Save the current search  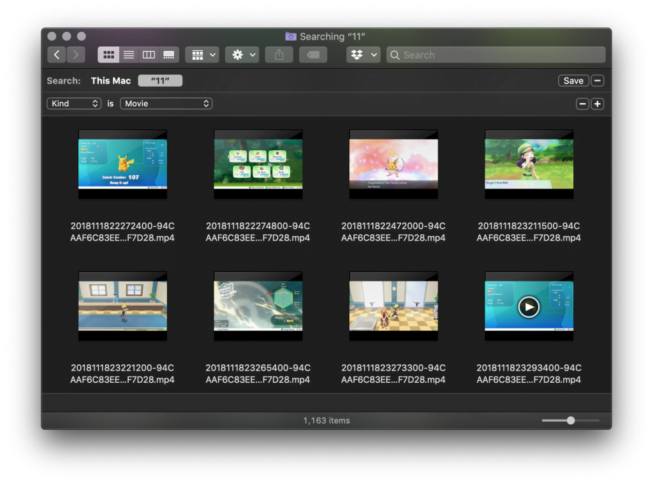[573, 81]
